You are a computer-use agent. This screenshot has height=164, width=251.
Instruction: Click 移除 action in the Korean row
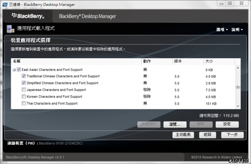(x=147, y=96)
